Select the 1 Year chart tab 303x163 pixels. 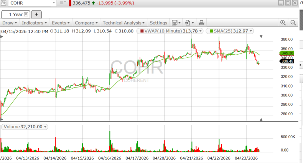click(x=16, y=14)
